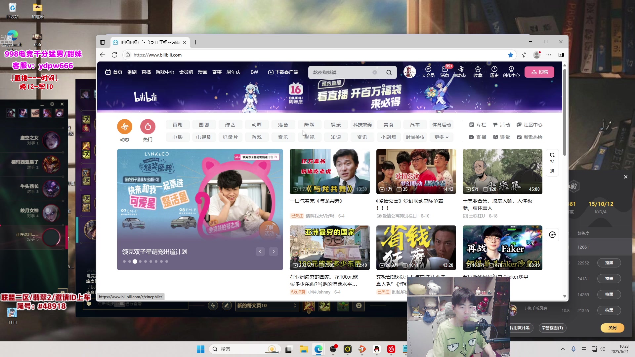Click the user avatar in bilibili header

(409, 72)
